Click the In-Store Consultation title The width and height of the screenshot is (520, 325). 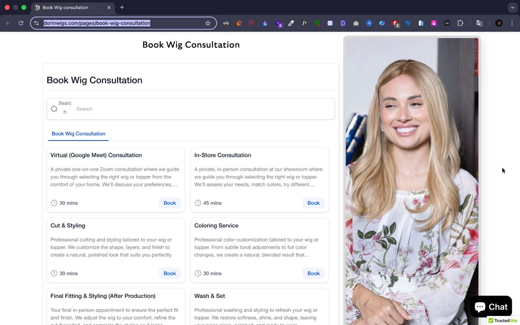[x=223, y=155]
